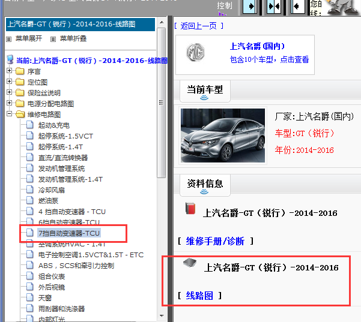This screenshot has width=361, height=322.
Task: Collapse all menus with 菜单折叠
Action: pyautogui.click(x=73, y=38)
